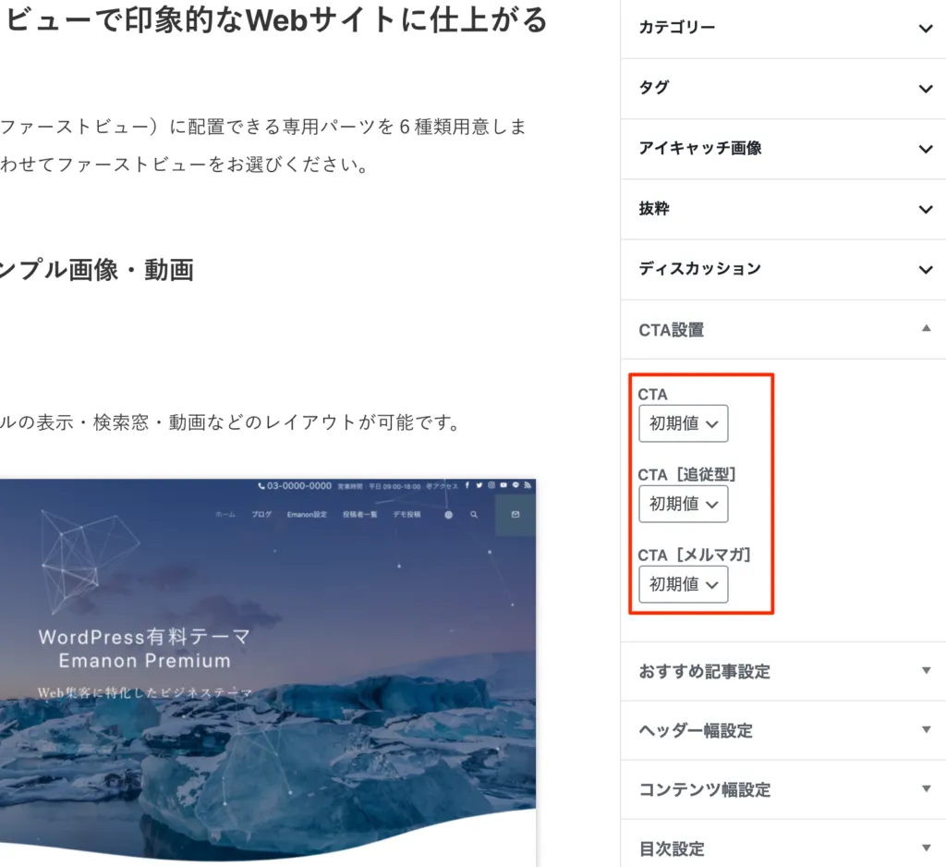This screenshot has width=946, height=867.
Task: Open the CTA 初期値 dropdown
Action: 683,423
